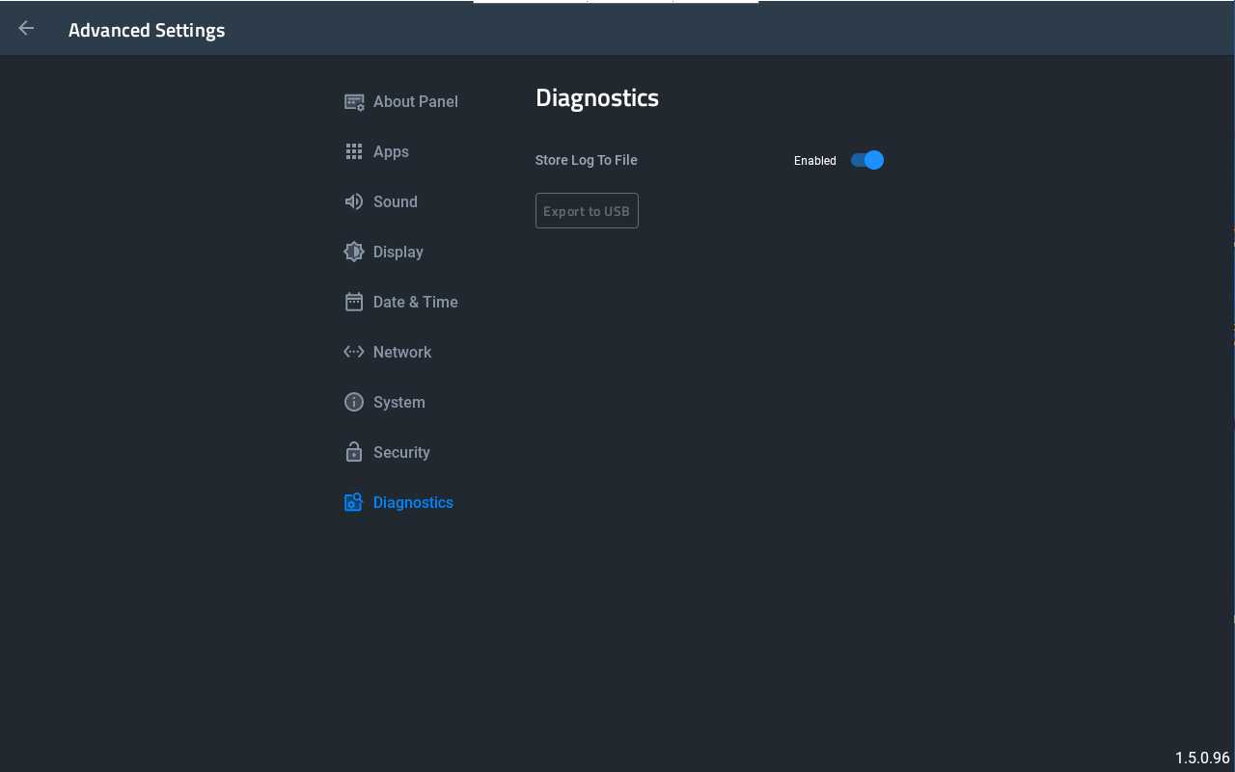This screenshot has width=1235, height=772.
Task: Select the Network connection icon
Action: pos(354,352)
